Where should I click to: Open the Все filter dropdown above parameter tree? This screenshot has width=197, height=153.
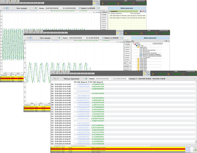(x=165, y=41)
